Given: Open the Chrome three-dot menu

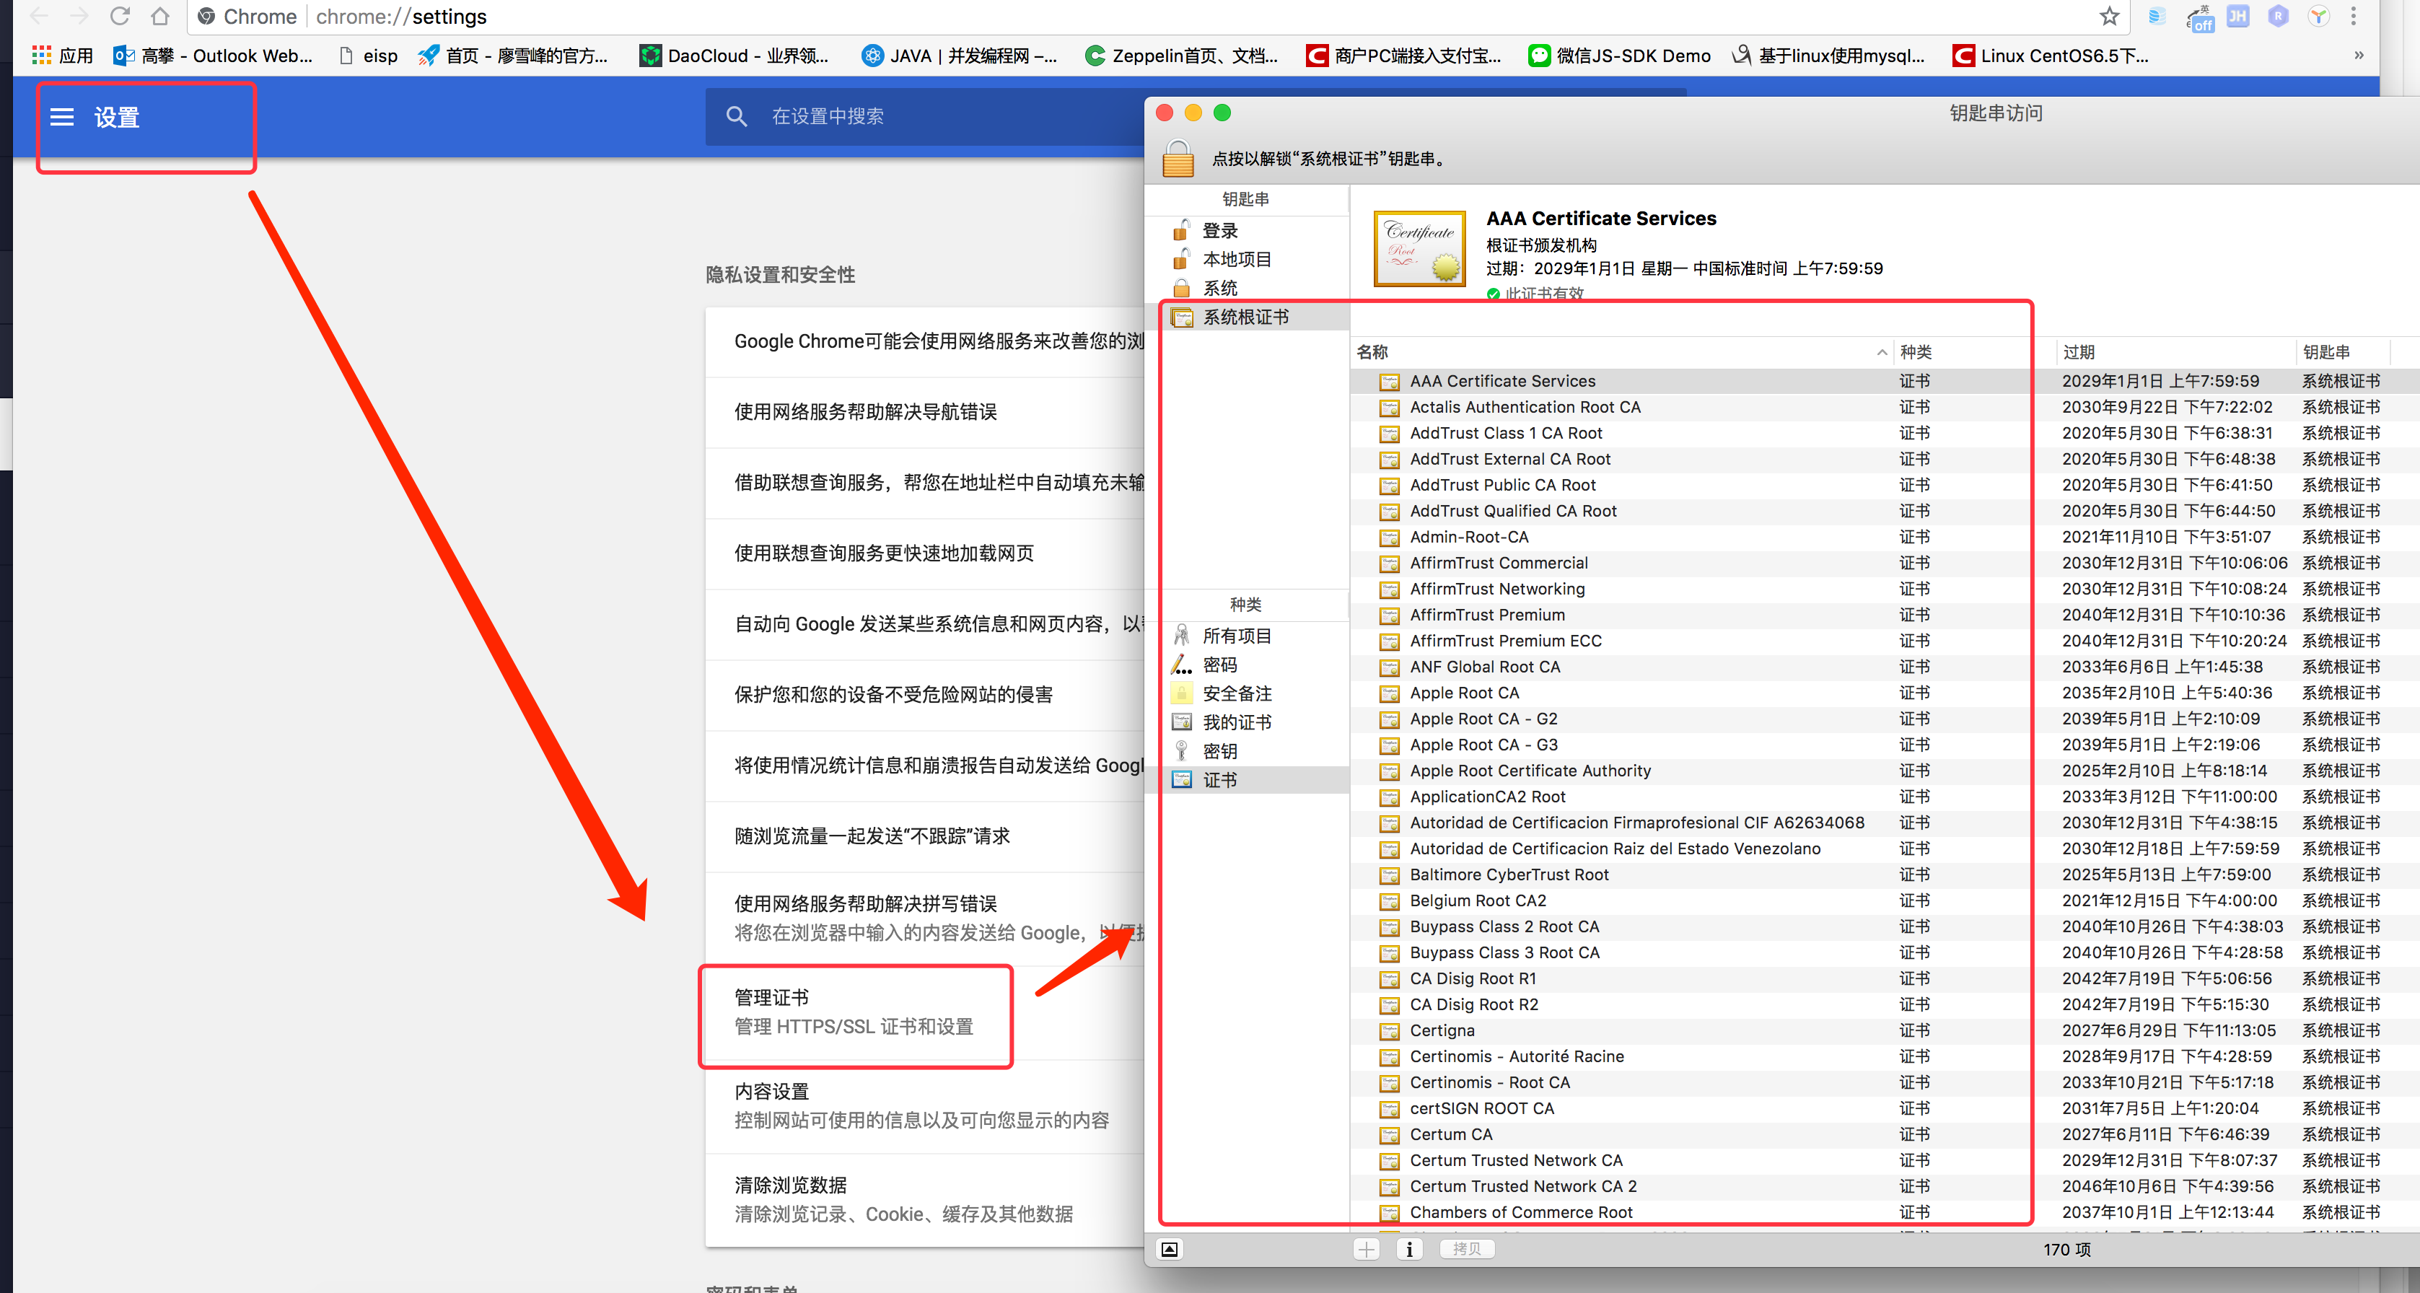Looking at the screenshot, I should pos(2352,16).
